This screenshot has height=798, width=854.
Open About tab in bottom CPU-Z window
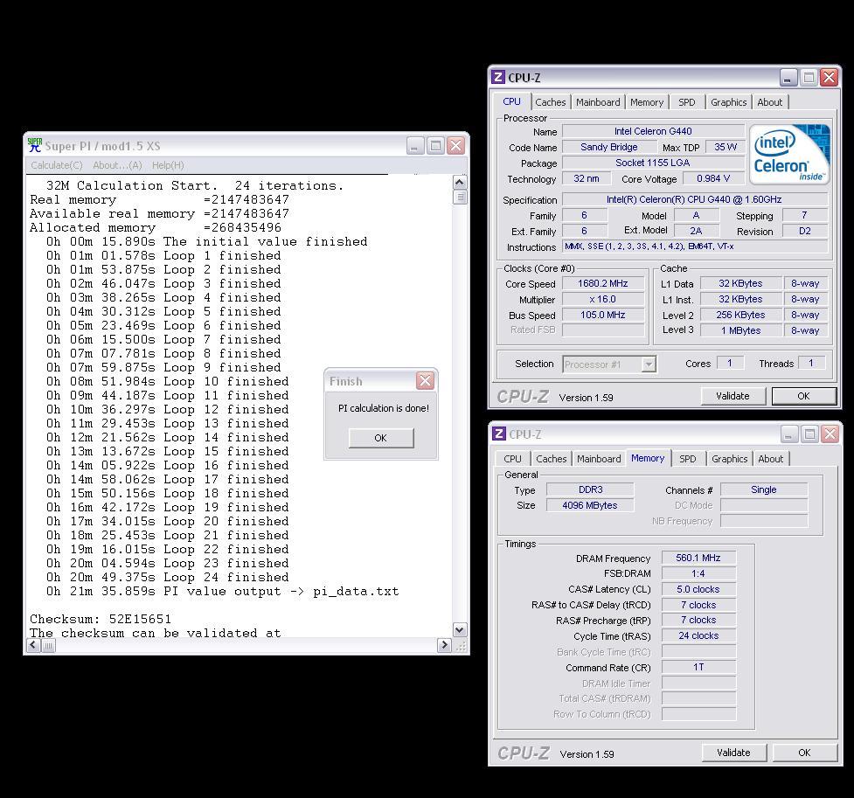(771, 459)
